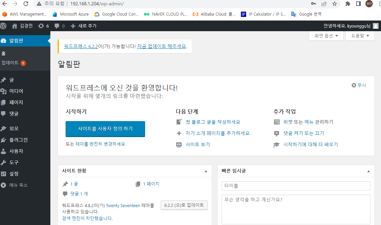Click 사이트 보기 link
Screen dimensions: 381x225
198,144
